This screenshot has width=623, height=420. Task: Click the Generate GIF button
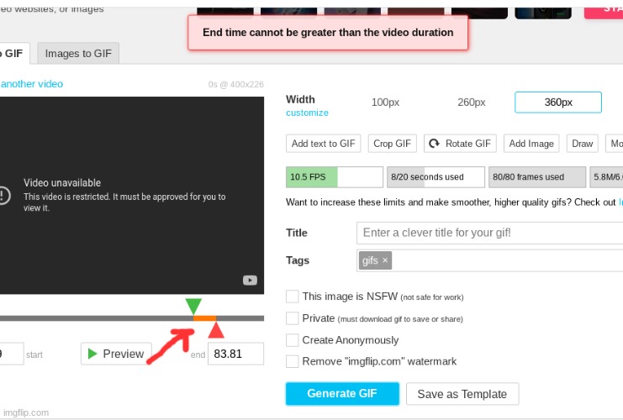tap(341, 393)
